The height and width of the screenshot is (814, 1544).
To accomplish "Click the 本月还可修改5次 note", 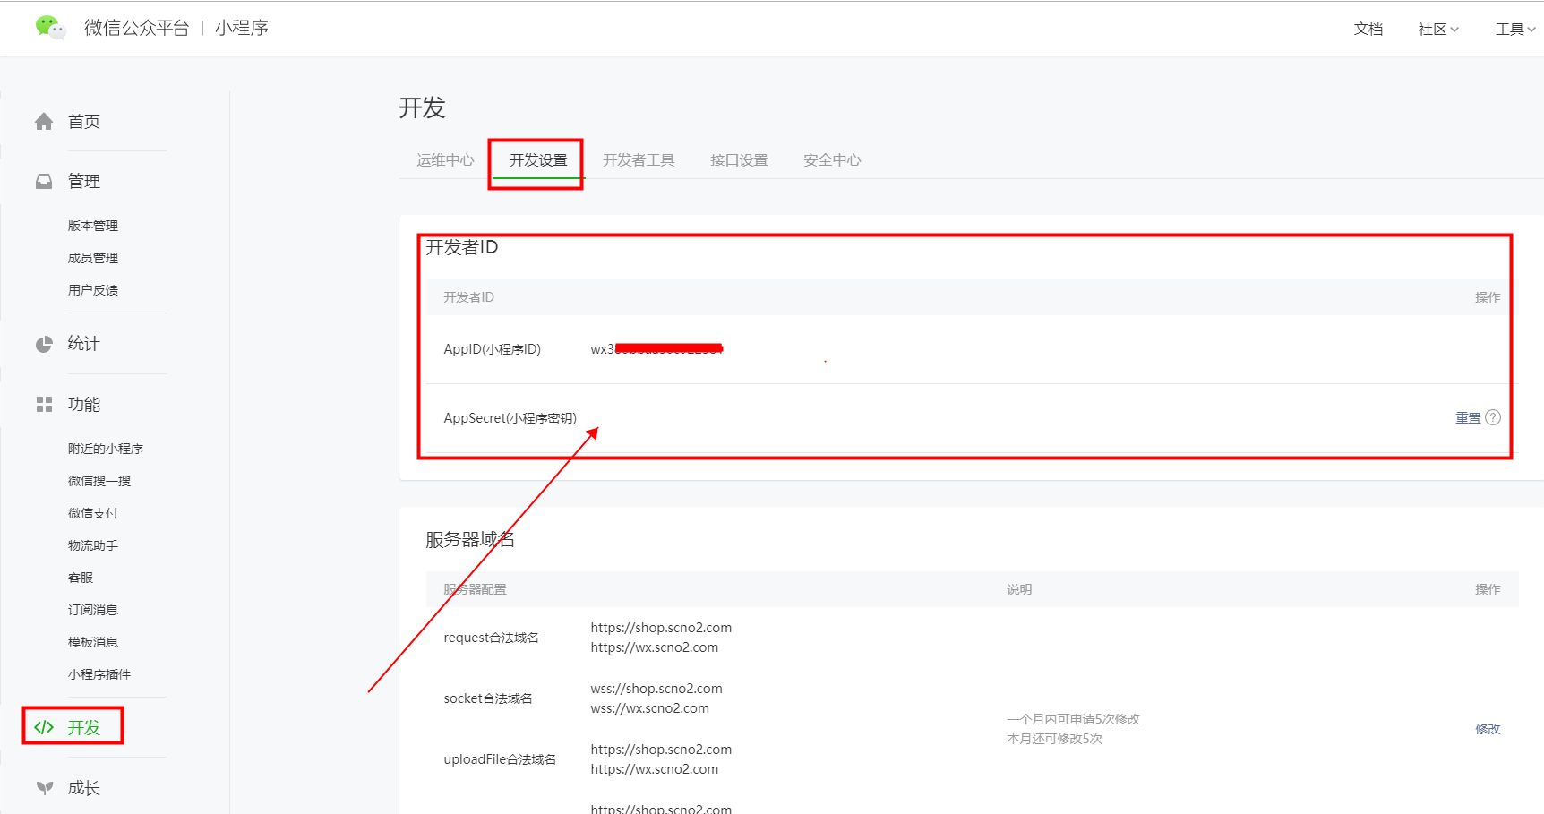I will pos(1054,739).
